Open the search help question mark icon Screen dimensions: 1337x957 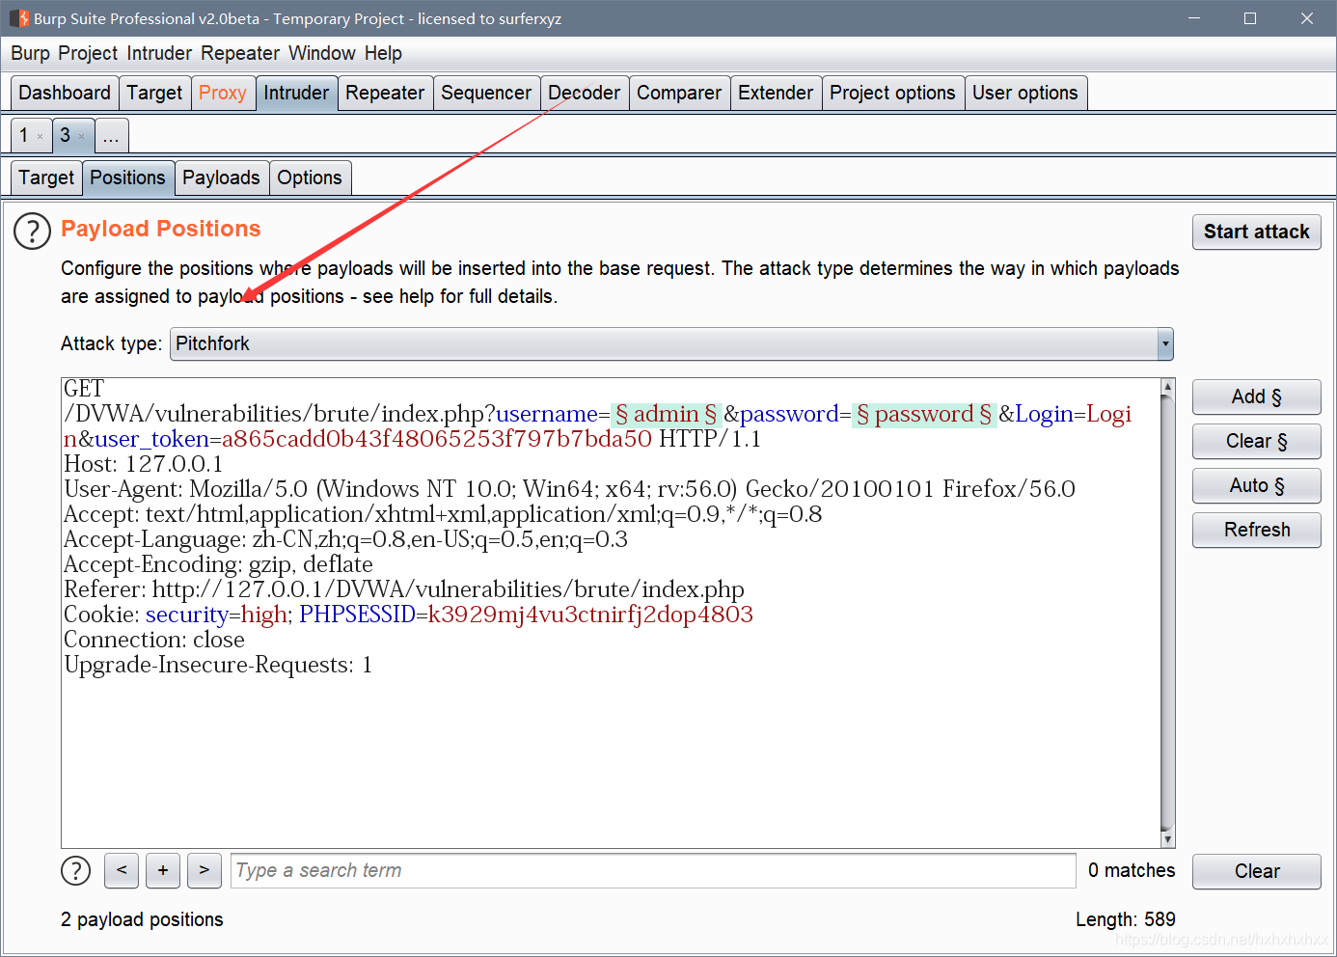pos(75,871)
